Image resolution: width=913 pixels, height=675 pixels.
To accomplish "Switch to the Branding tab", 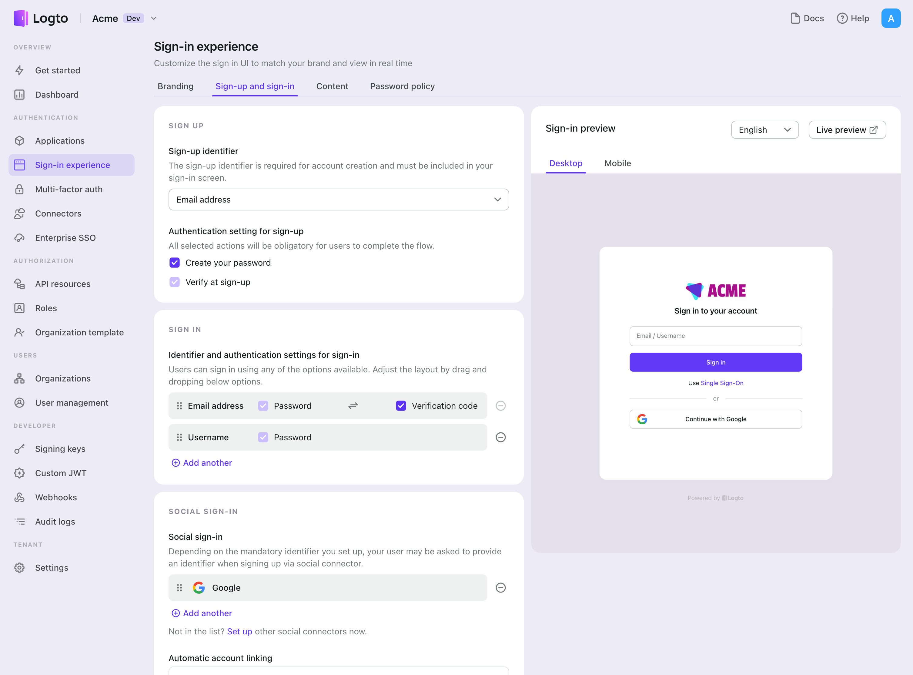I will pyautogui.click(x=175, y=86).
